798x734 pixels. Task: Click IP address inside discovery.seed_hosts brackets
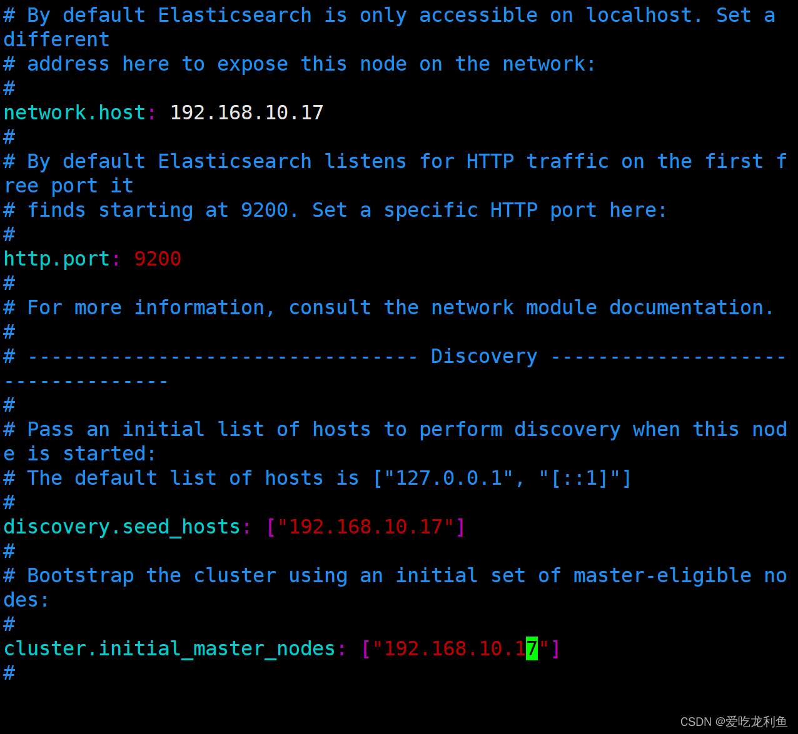366,527
